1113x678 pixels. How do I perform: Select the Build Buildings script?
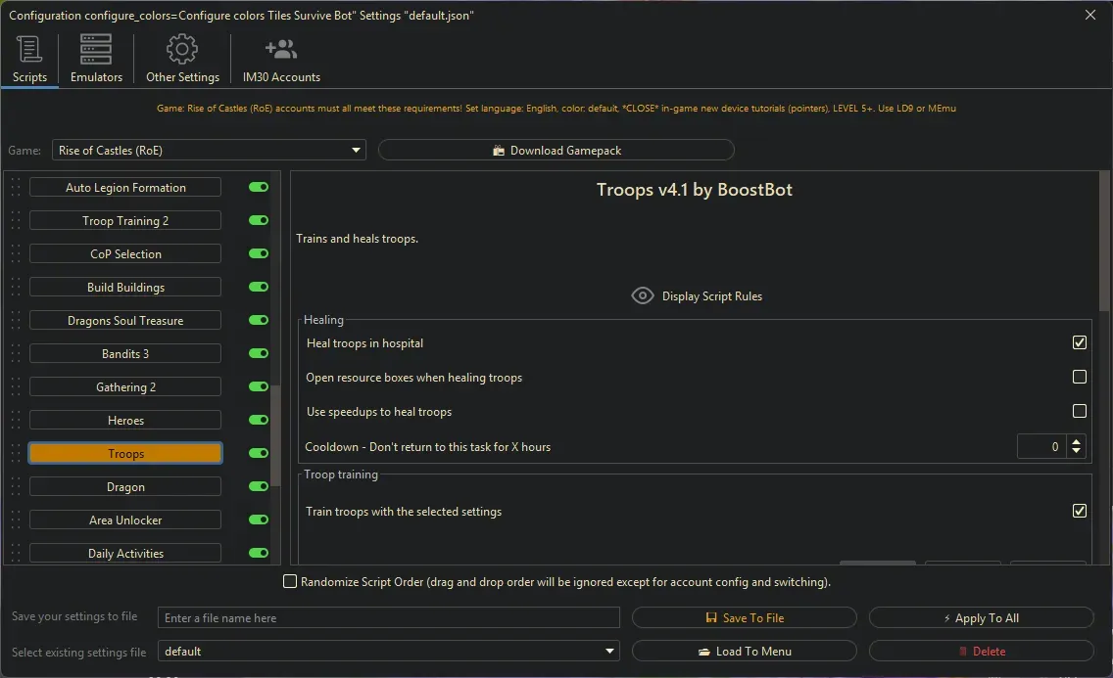click(x=125, y=287)
